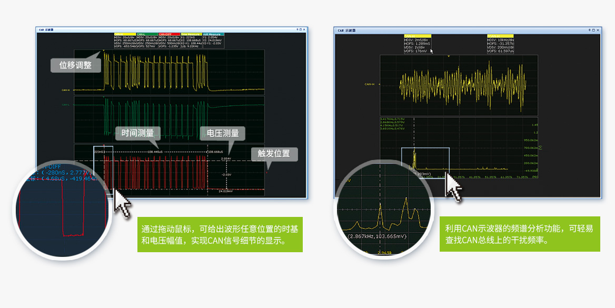Maximize the right CAN oscilloscope window
Viewport: 615px width, 308px height.
(x=594, y=31)
